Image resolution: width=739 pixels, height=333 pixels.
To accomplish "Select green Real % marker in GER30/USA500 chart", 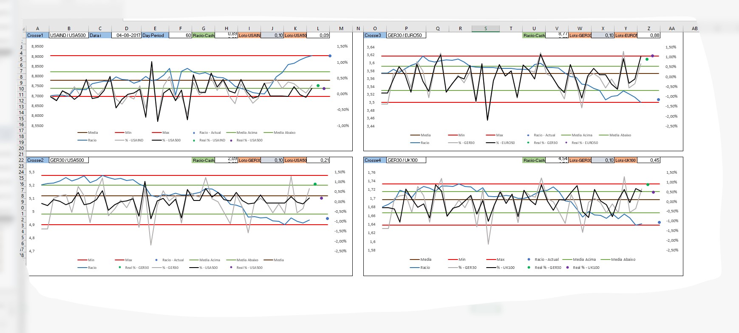I will [315, 184].
